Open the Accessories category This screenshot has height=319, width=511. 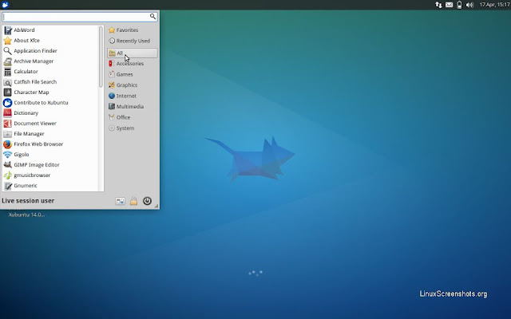(x=133, y=64)
